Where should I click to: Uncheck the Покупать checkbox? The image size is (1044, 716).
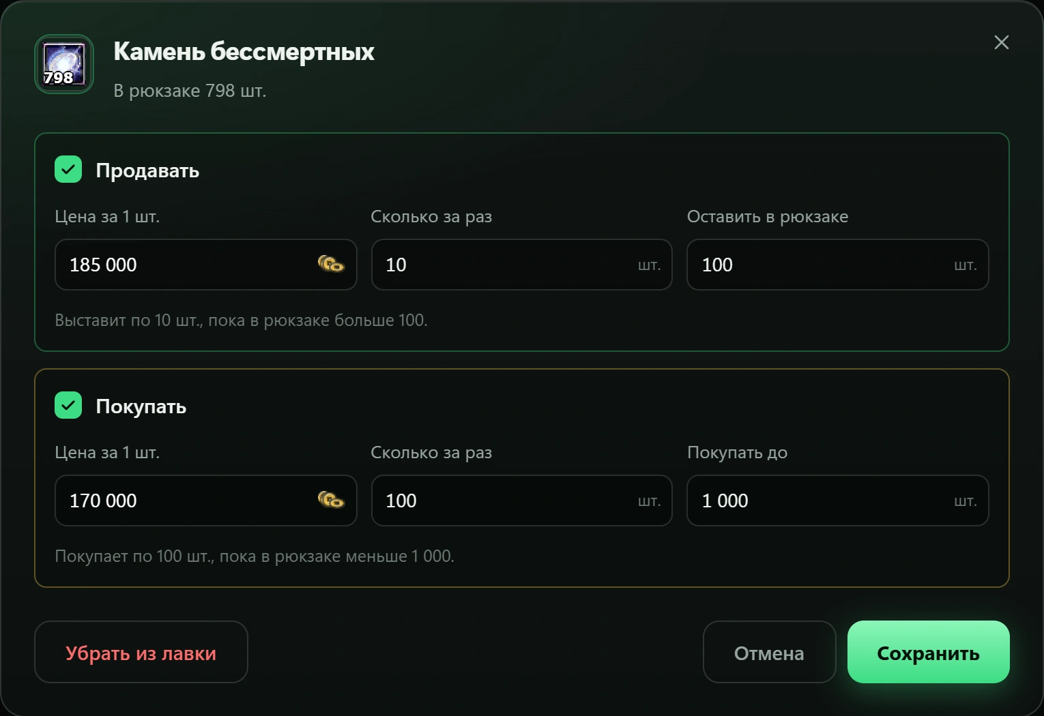click(x=68, y=405)
